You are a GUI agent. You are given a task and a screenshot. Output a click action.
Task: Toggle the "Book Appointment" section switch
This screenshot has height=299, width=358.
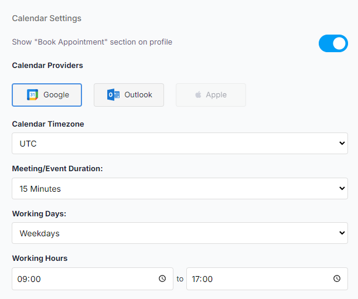[x=333, y=43]
